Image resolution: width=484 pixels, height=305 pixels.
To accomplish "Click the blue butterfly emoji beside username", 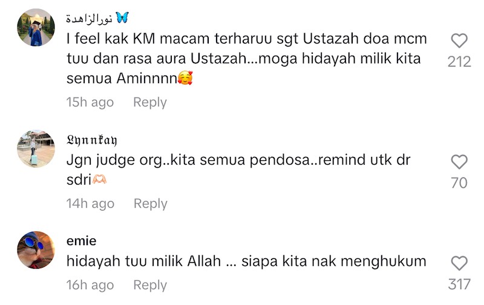I will pyautogui.click(x=122, y=18).
